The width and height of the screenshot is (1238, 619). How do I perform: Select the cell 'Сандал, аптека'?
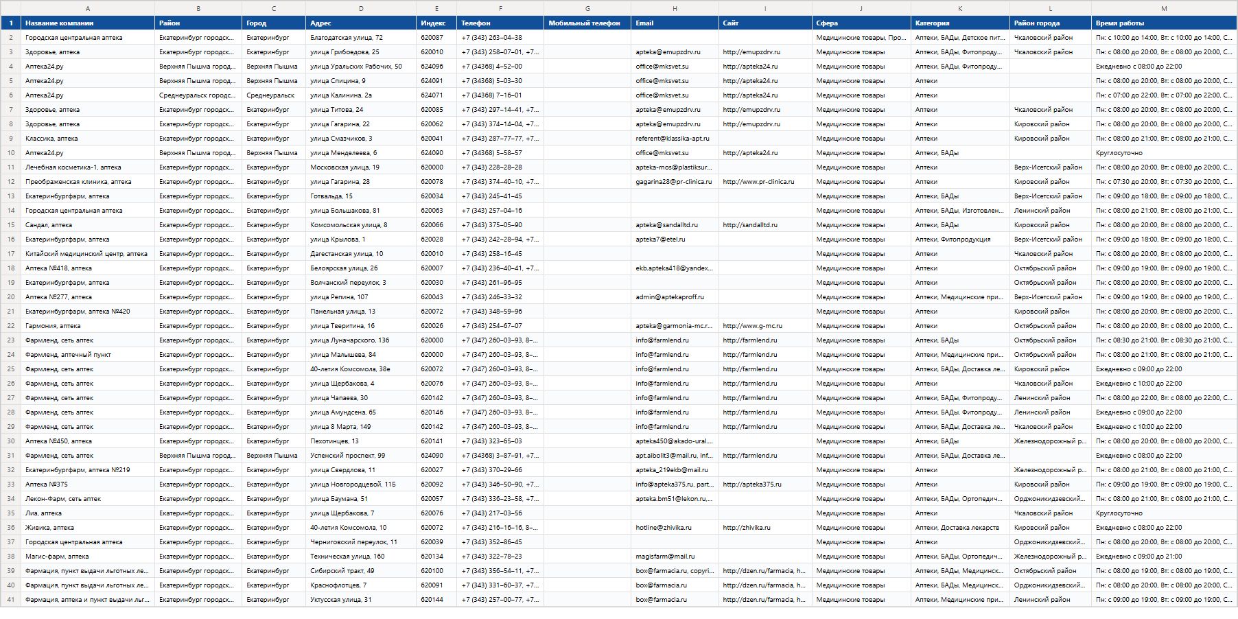tap(88, 225)
